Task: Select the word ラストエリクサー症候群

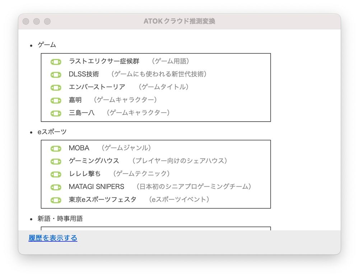Action: (x=104, y=61)
